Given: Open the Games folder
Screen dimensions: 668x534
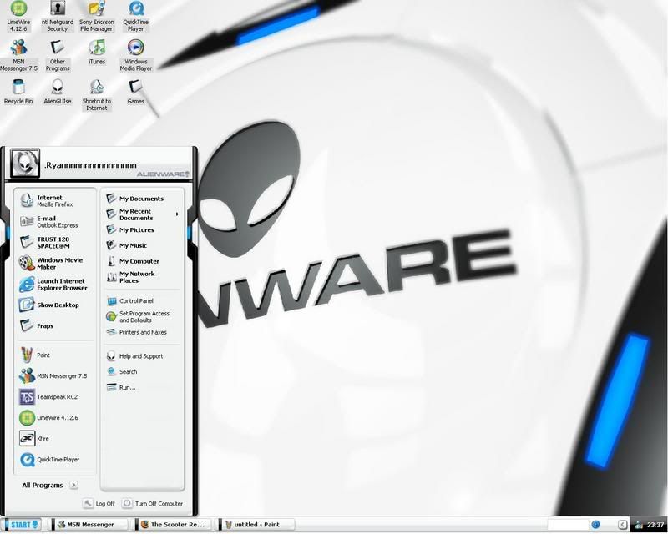Looking at the screenshot, I should click(136, 92).
